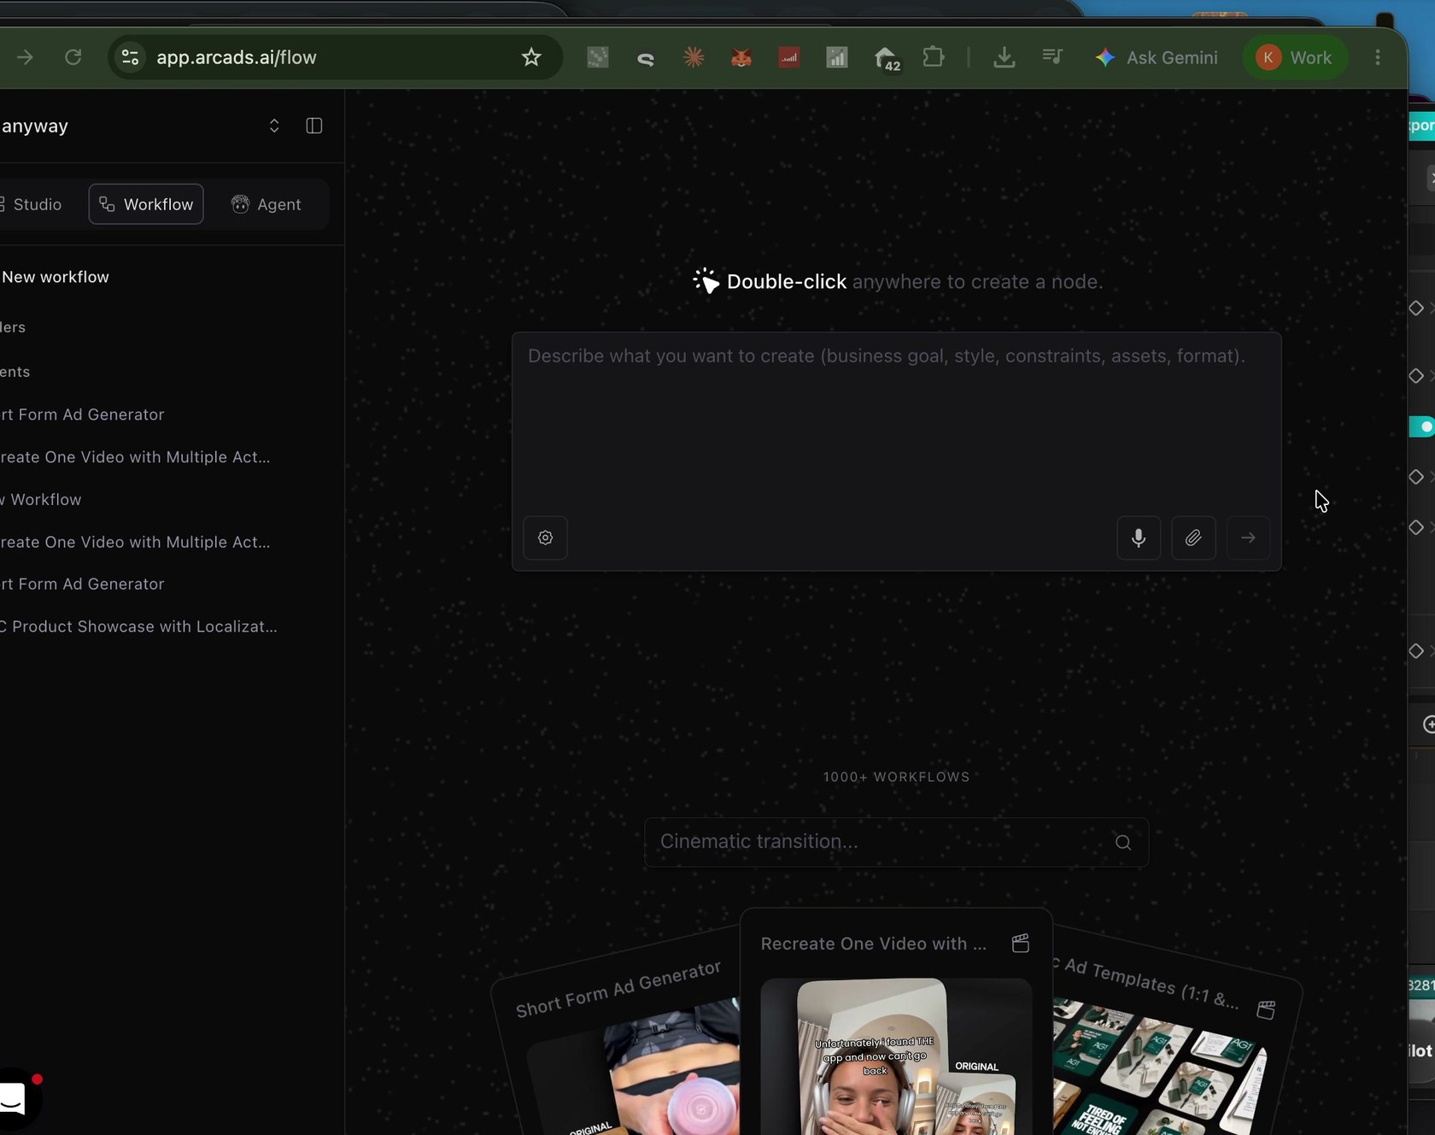Click the orange starburst extension icon
Image resolution: width=1435 pixels, height=1135 pixels.
(694, 57)
